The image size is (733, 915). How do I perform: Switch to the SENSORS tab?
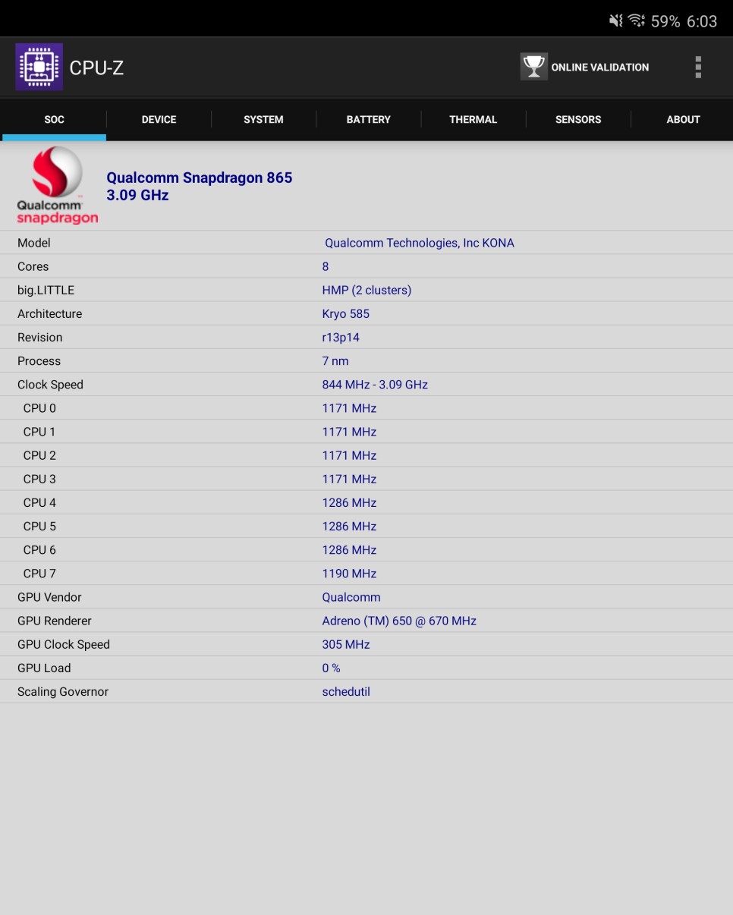pos(577,119)
